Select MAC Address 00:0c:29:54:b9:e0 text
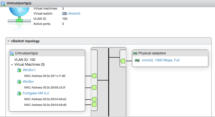The width and height of the screenshot is (215, 117). pyautogui.click(x=45, y=99)
